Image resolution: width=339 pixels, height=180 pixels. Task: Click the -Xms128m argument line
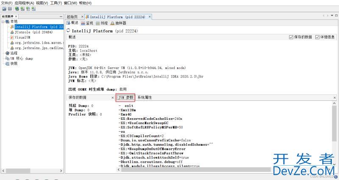[127, 110]
